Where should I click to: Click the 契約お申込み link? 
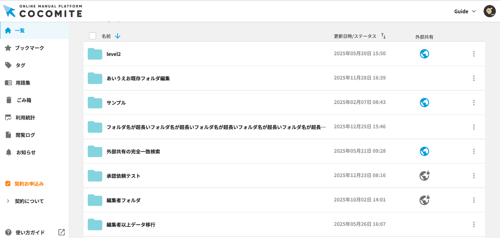pyautogui.click(x=29, y=184)
